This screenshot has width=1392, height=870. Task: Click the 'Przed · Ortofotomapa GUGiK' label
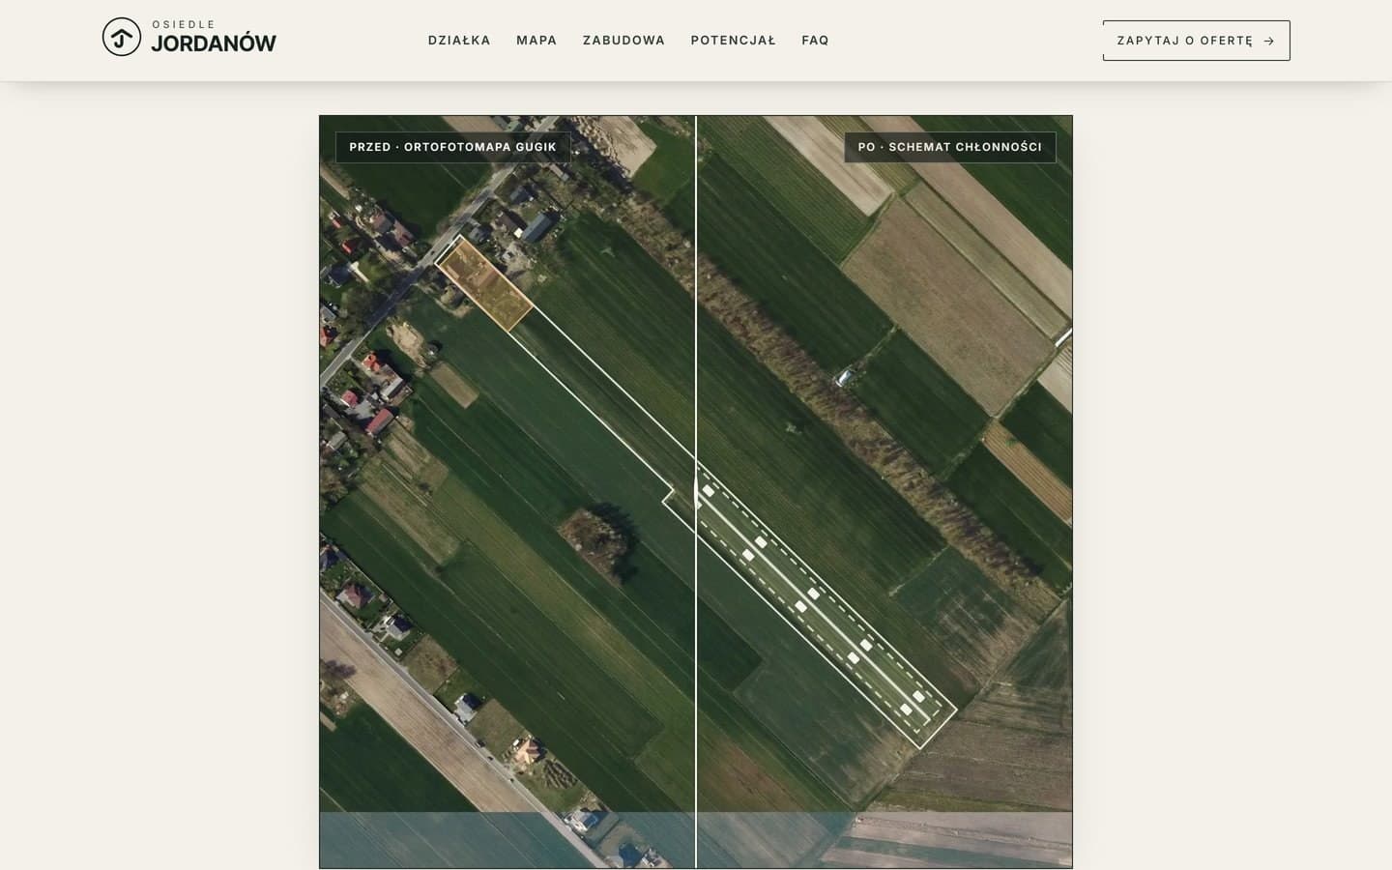[x=452, y=147]
